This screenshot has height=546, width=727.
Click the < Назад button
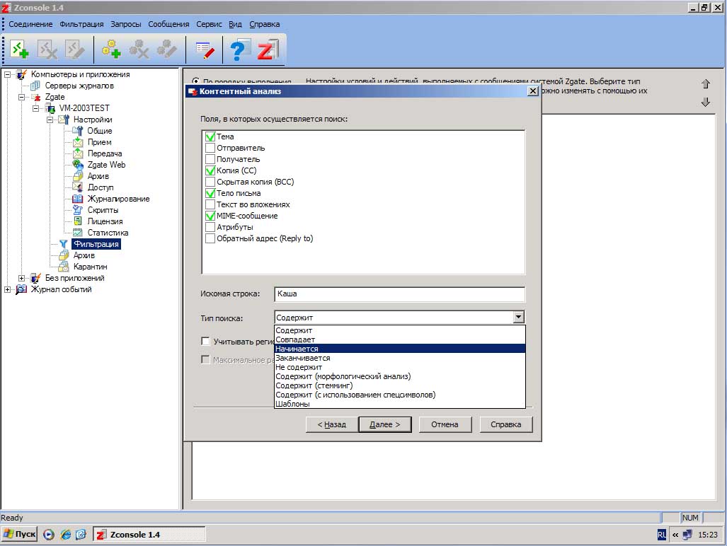[x=332, y=424]
